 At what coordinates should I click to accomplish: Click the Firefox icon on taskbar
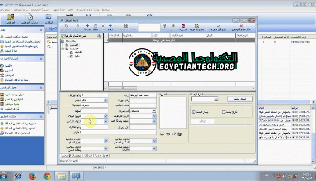pyautogui.click(x=33, y=176)
